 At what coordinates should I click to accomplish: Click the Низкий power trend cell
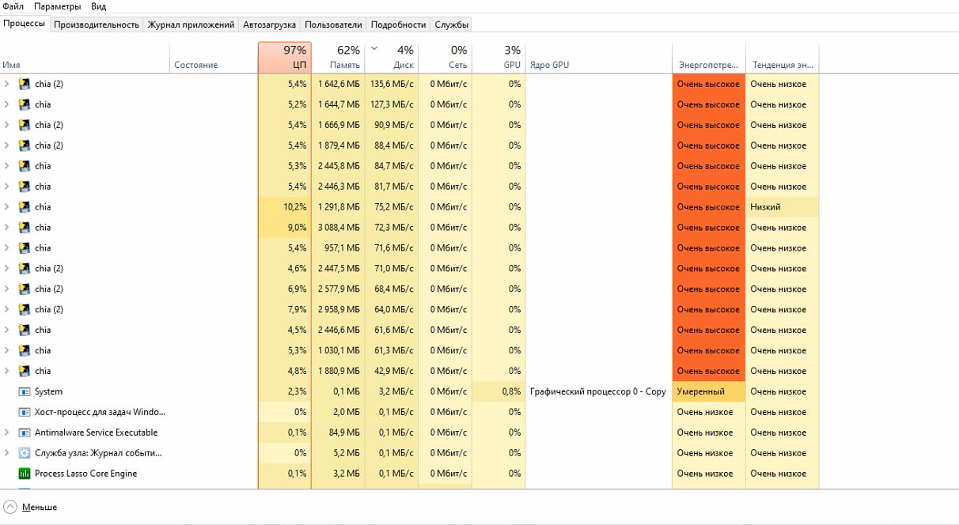[783, 207]
